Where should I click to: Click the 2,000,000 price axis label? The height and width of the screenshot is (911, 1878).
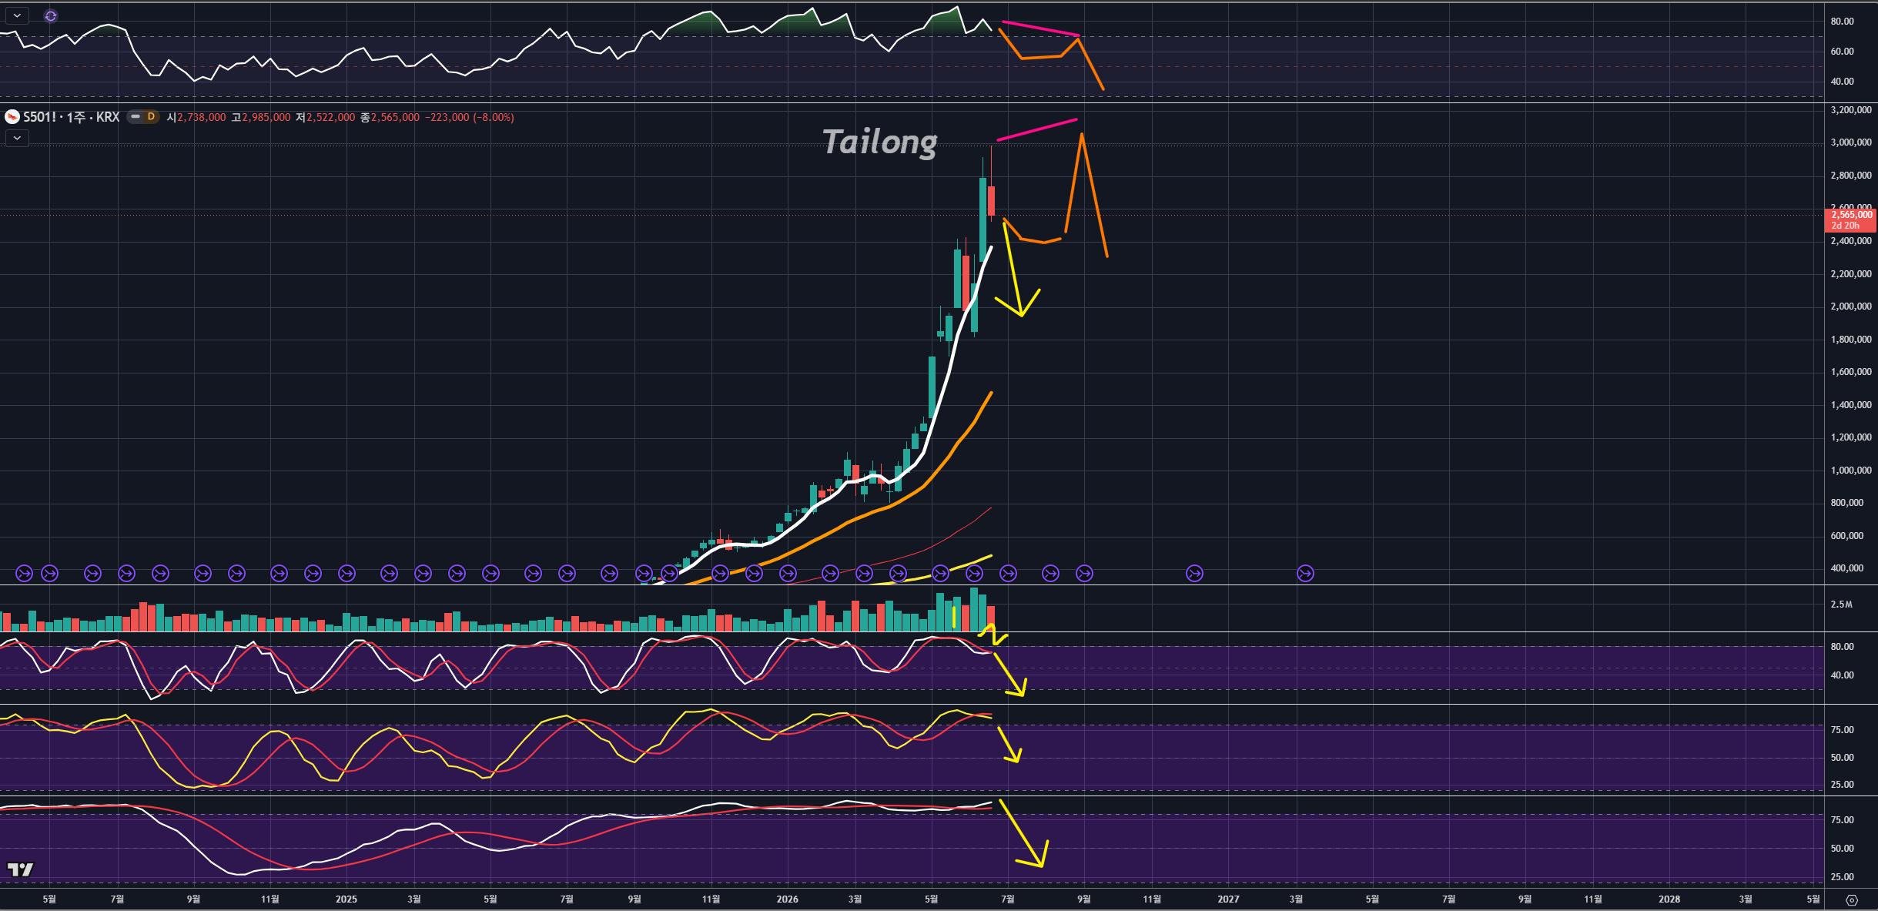[1851, 306]
